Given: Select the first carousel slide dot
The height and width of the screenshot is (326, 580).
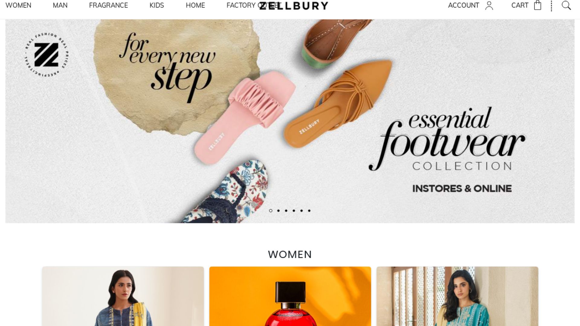Looking at the screenshot, I should pyautogui.click(x=271, y=211).
